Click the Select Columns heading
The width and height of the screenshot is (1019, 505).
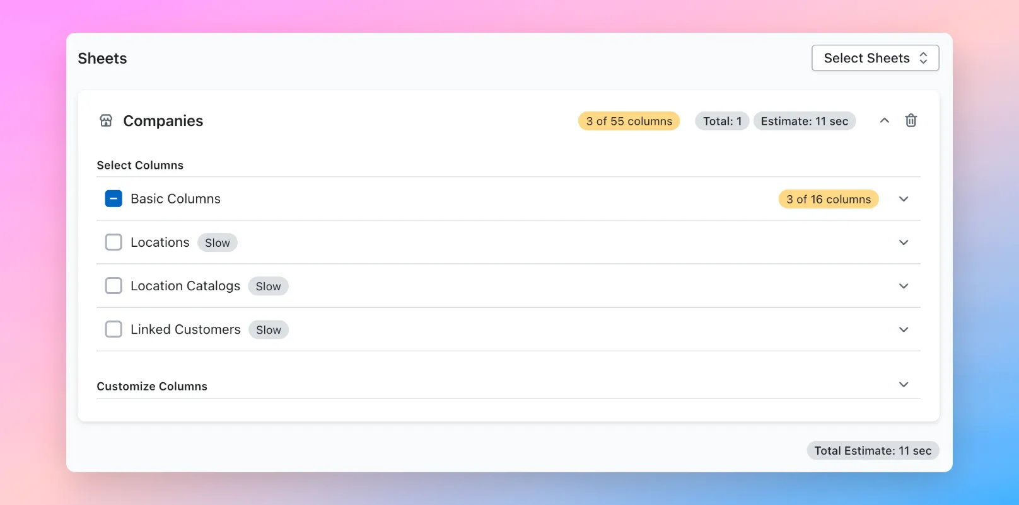140,165
